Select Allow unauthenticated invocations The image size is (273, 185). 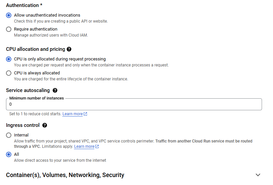click(x=9, y=15)
